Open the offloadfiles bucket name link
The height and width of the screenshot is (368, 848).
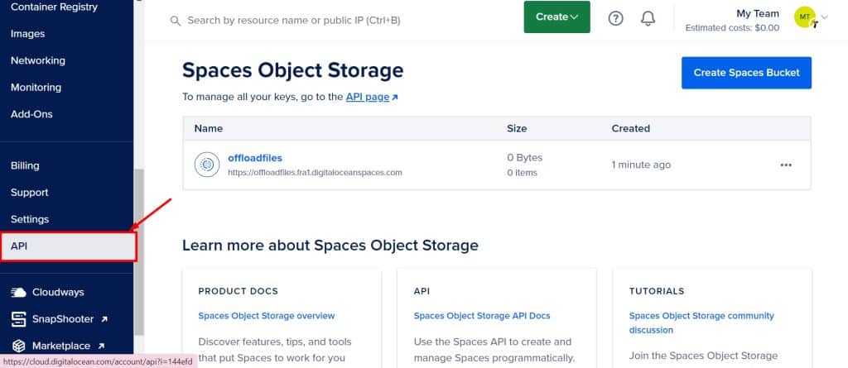(x=255, y=158)
